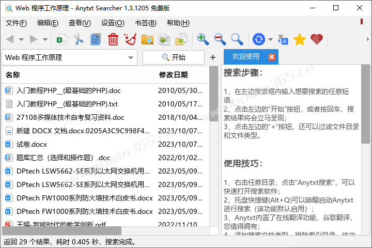Expand the search history dropdown arrow
This screenshot has width=372, height=248.
[x=131, y=58]
